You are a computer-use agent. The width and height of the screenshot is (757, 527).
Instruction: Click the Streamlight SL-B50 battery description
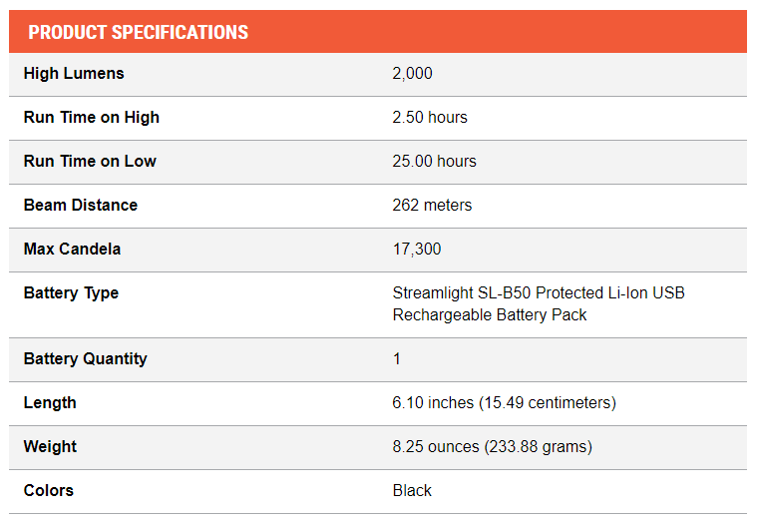click(539, 304)
